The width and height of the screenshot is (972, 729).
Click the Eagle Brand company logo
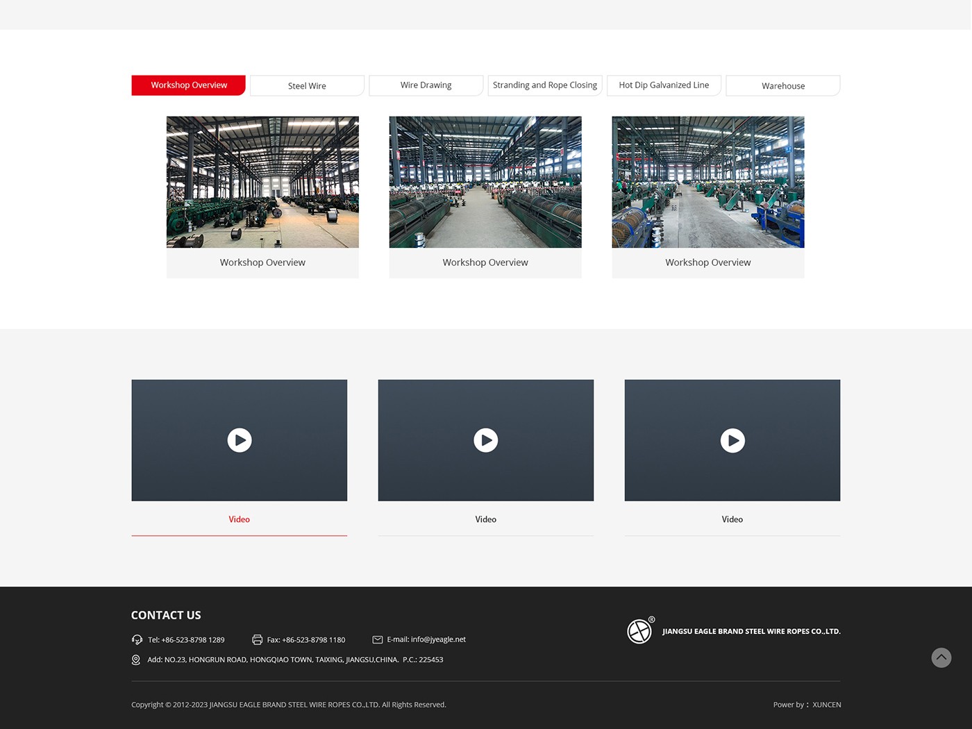click(639, 631)
